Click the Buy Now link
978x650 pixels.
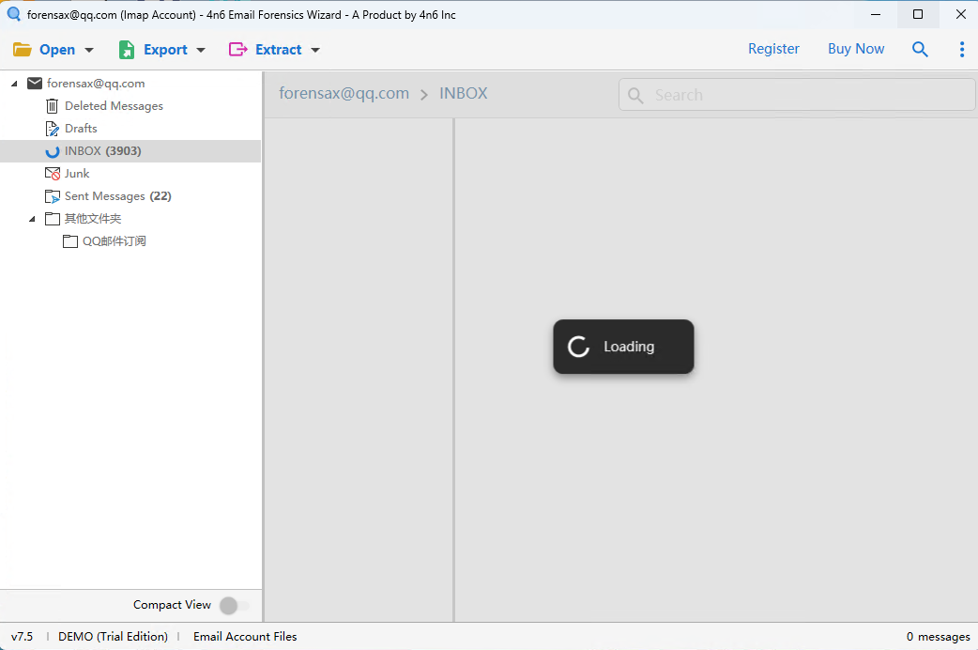856,49
